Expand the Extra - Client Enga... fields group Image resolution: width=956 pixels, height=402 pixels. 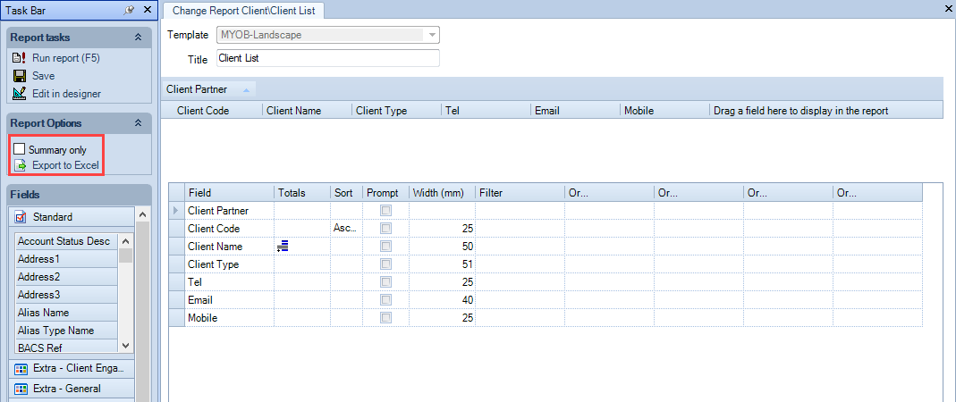click(70, 368)
